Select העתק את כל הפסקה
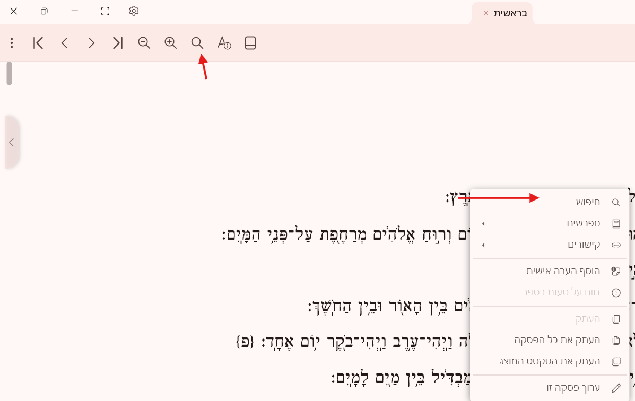 [x=550, y=340]
